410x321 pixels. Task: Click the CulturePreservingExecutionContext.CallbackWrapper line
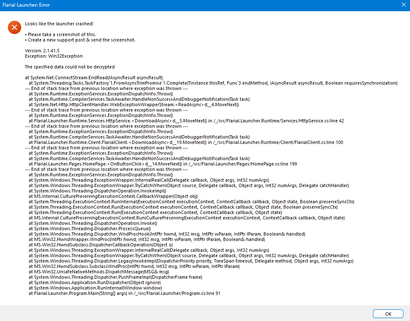(x=113, y=196)
